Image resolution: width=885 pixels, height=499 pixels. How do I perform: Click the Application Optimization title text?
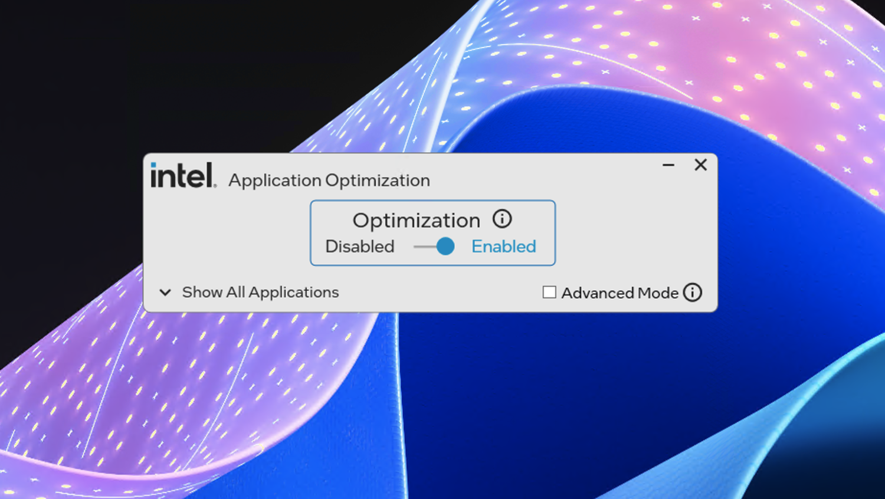pyautogui.click(x=329, y=180)
